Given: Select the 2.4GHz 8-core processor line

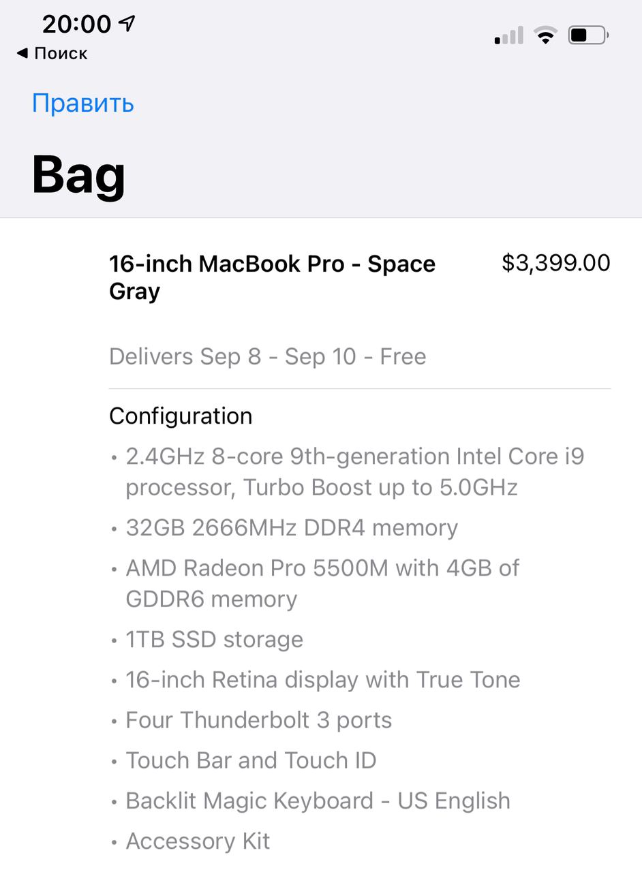Looking at the screenshot, I should [354, 471].
